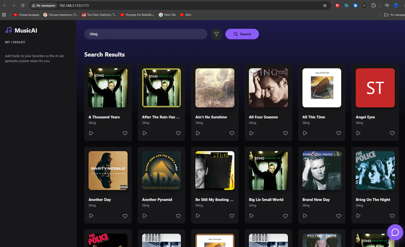Open the search filter options
This screenshot has height=247, width=405.
(x=216, y=34)
